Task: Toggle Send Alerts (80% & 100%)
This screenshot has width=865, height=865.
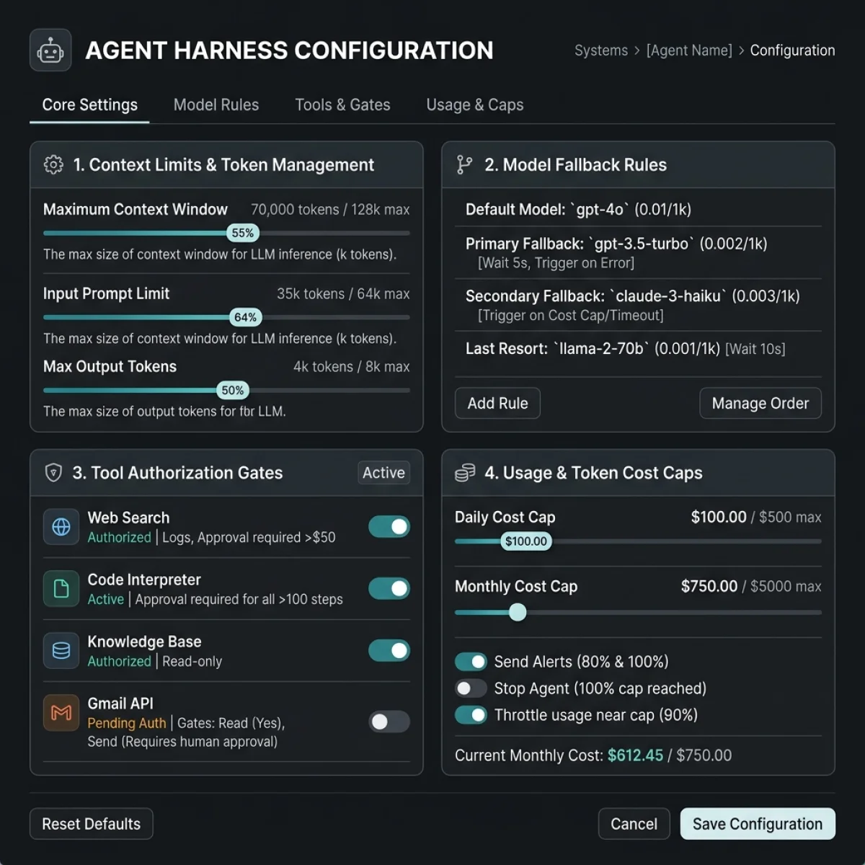Action: click(471, 662)
